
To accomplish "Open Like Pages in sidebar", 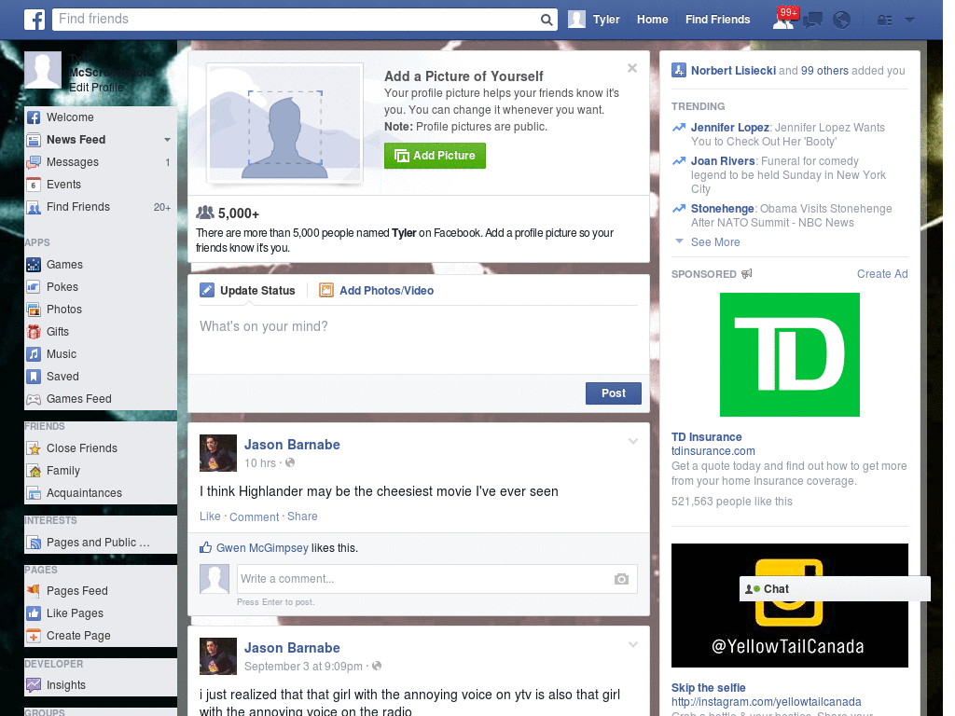I will (x=101, y=613).
